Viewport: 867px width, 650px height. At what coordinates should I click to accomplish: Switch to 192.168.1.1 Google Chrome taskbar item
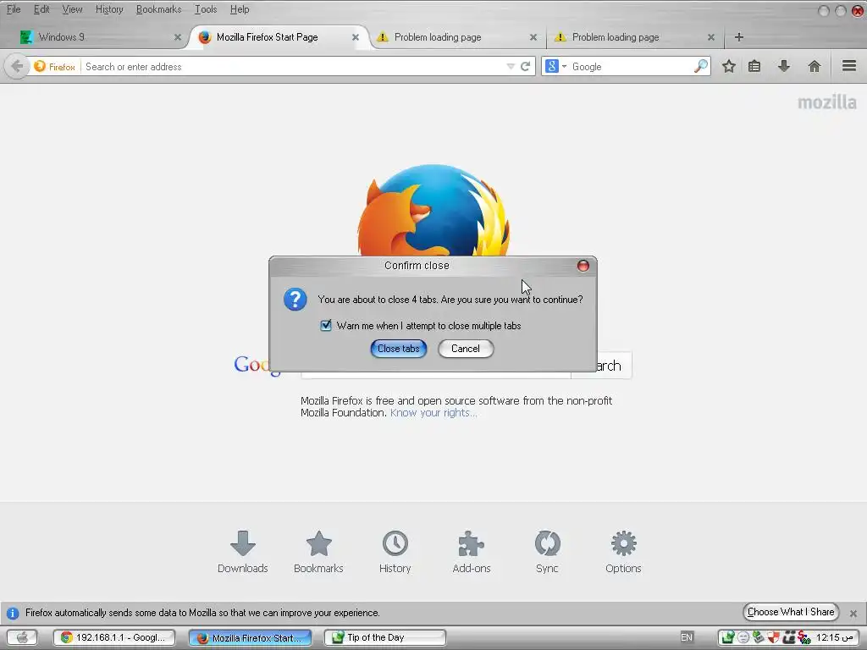114,637
